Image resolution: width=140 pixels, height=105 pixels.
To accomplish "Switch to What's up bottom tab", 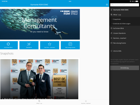I will coord(39,102).
